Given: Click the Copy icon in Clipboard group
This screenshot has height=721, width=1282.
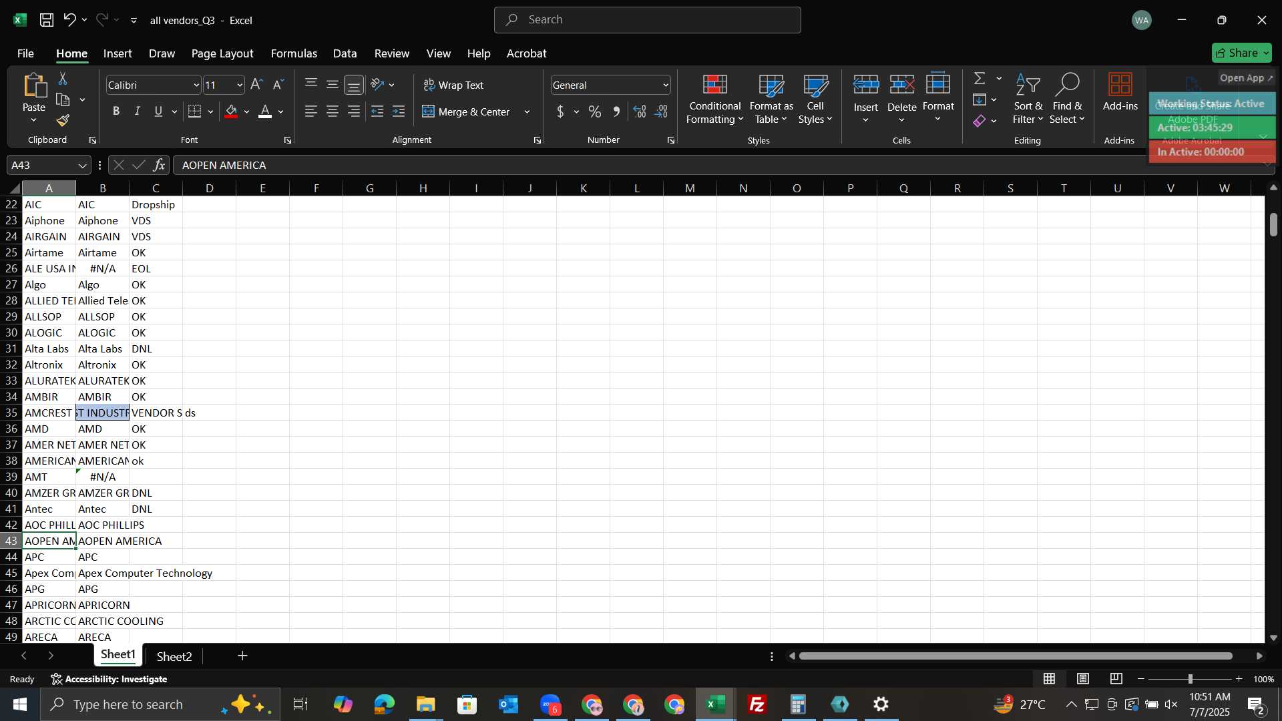Looking at the screenshot, I should coord(63,100).
